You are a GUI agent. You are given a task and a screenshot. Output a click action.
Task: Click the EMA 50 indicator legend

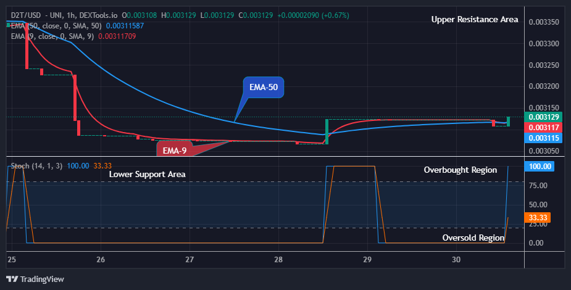point(56,26)
